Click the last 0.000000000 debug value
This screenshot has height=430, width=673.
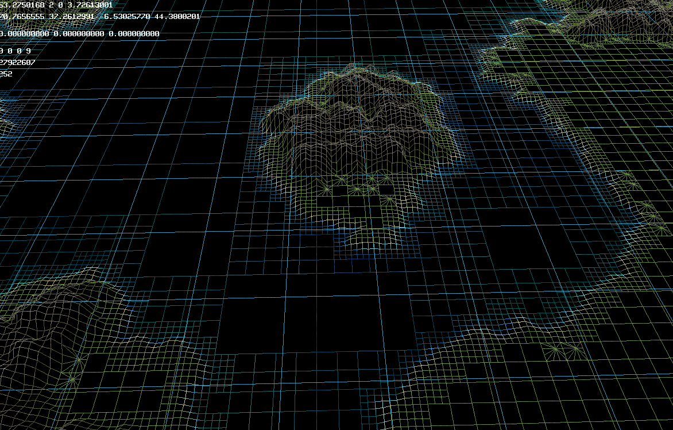pyautogui.click(x=134, y=34)
